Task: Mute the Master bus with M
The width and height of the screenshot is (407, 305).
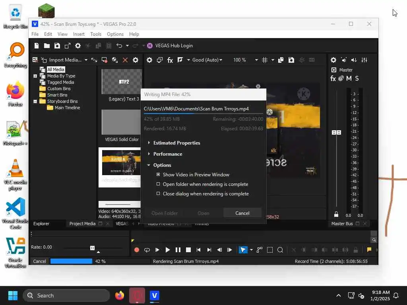Action: 349,78
